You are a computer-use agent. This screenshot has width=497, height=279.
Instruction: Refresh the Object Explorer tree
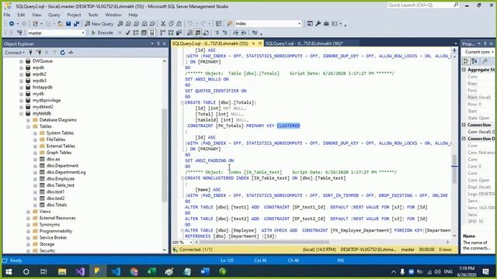pyautogui.click(x=62, y=53)
